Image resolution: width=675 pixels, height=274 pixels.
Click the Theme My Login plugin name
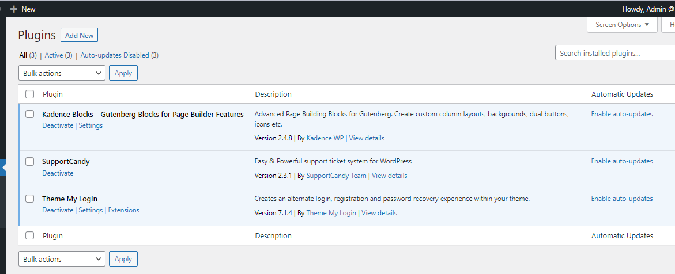pyautogui.click(x=70, y=199)
